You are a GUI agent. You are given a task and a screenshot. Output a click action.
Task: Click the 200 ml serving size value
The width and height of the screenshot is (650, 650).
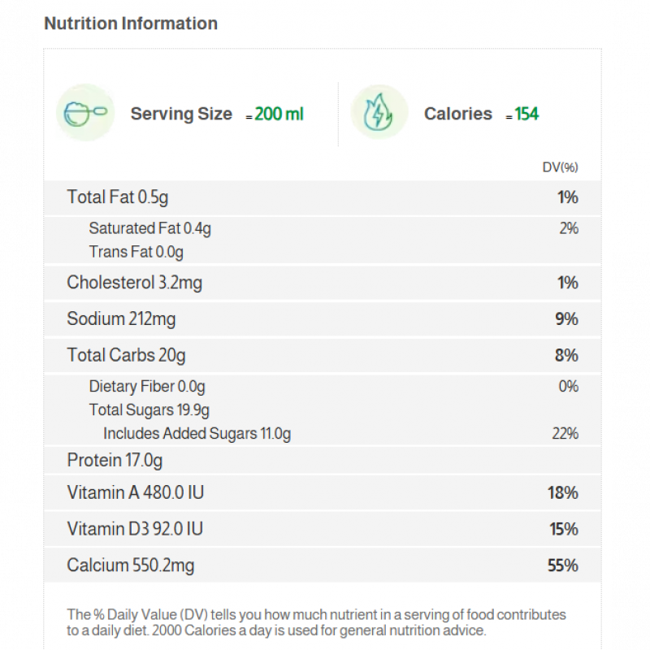(279, 114)
